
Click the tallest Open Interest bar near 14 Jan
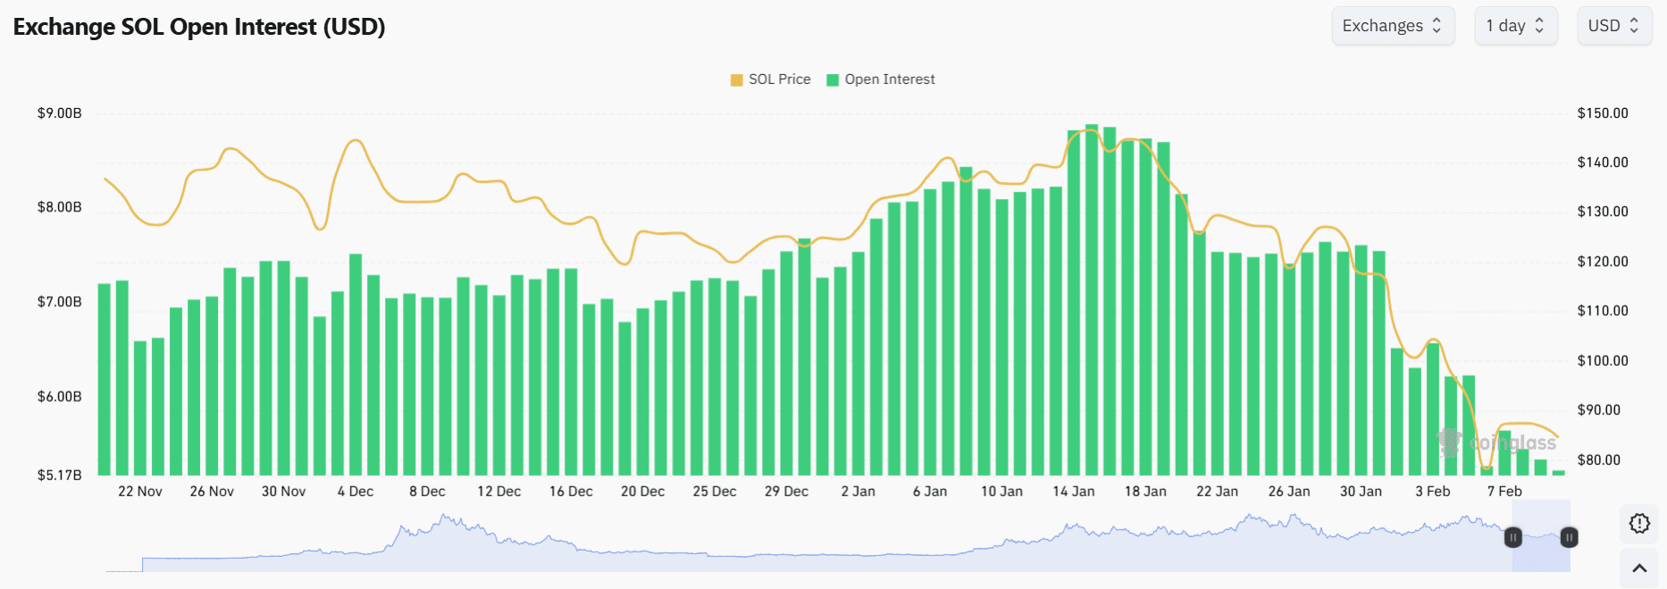(x=1092, y=303)
